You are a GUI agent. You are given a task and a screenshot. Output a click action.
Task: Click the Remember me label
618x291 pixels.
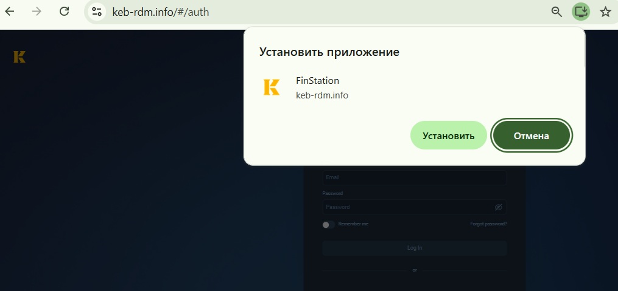353,224
